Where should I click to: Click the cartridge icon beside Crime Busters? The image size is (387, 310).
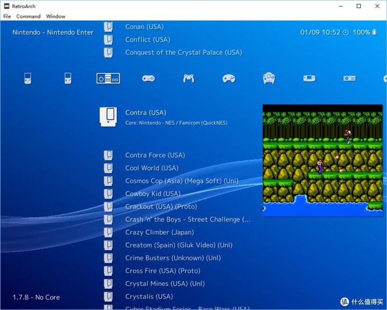[108, 258]
